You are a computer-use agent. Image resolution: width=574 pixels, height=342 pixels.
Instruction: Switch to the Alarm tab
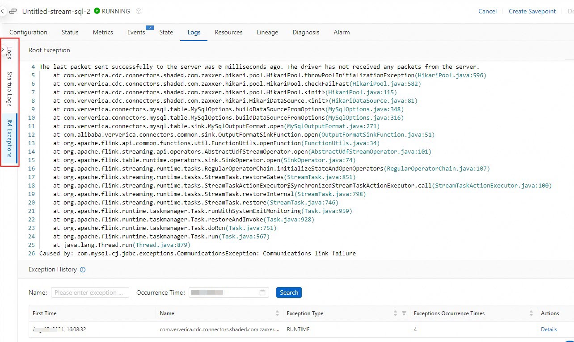tap(342, 32)
